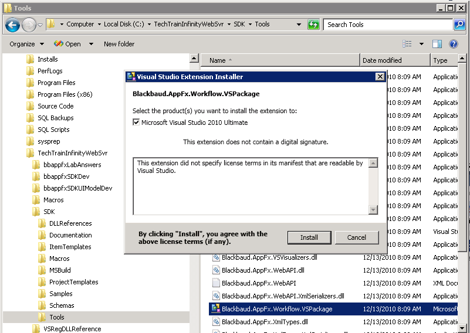Click the Back navigation arrow button
This screenshot has width=470, height=333.
(12, 25)
